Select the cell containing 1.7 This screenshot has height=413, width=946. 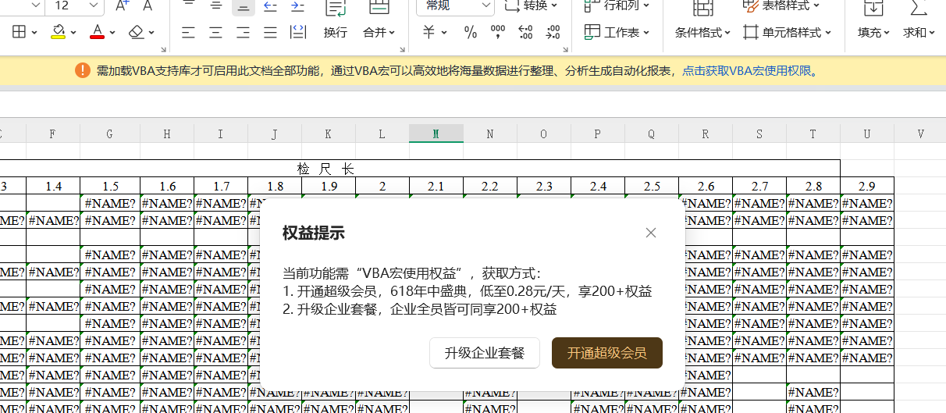pos(221,186)
